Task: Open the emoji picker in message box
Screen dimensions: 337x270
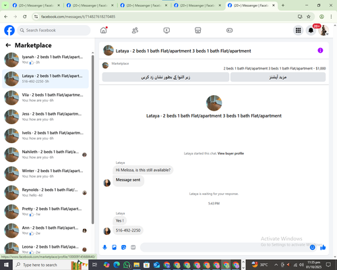Action: (312, 248)
